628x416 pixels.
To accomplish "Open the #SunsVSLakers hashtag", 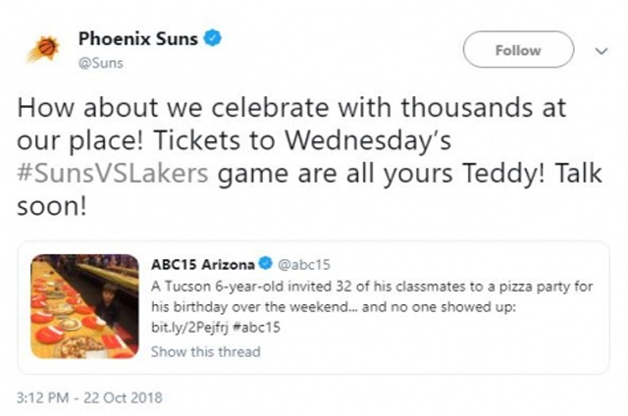I will 115,177.
